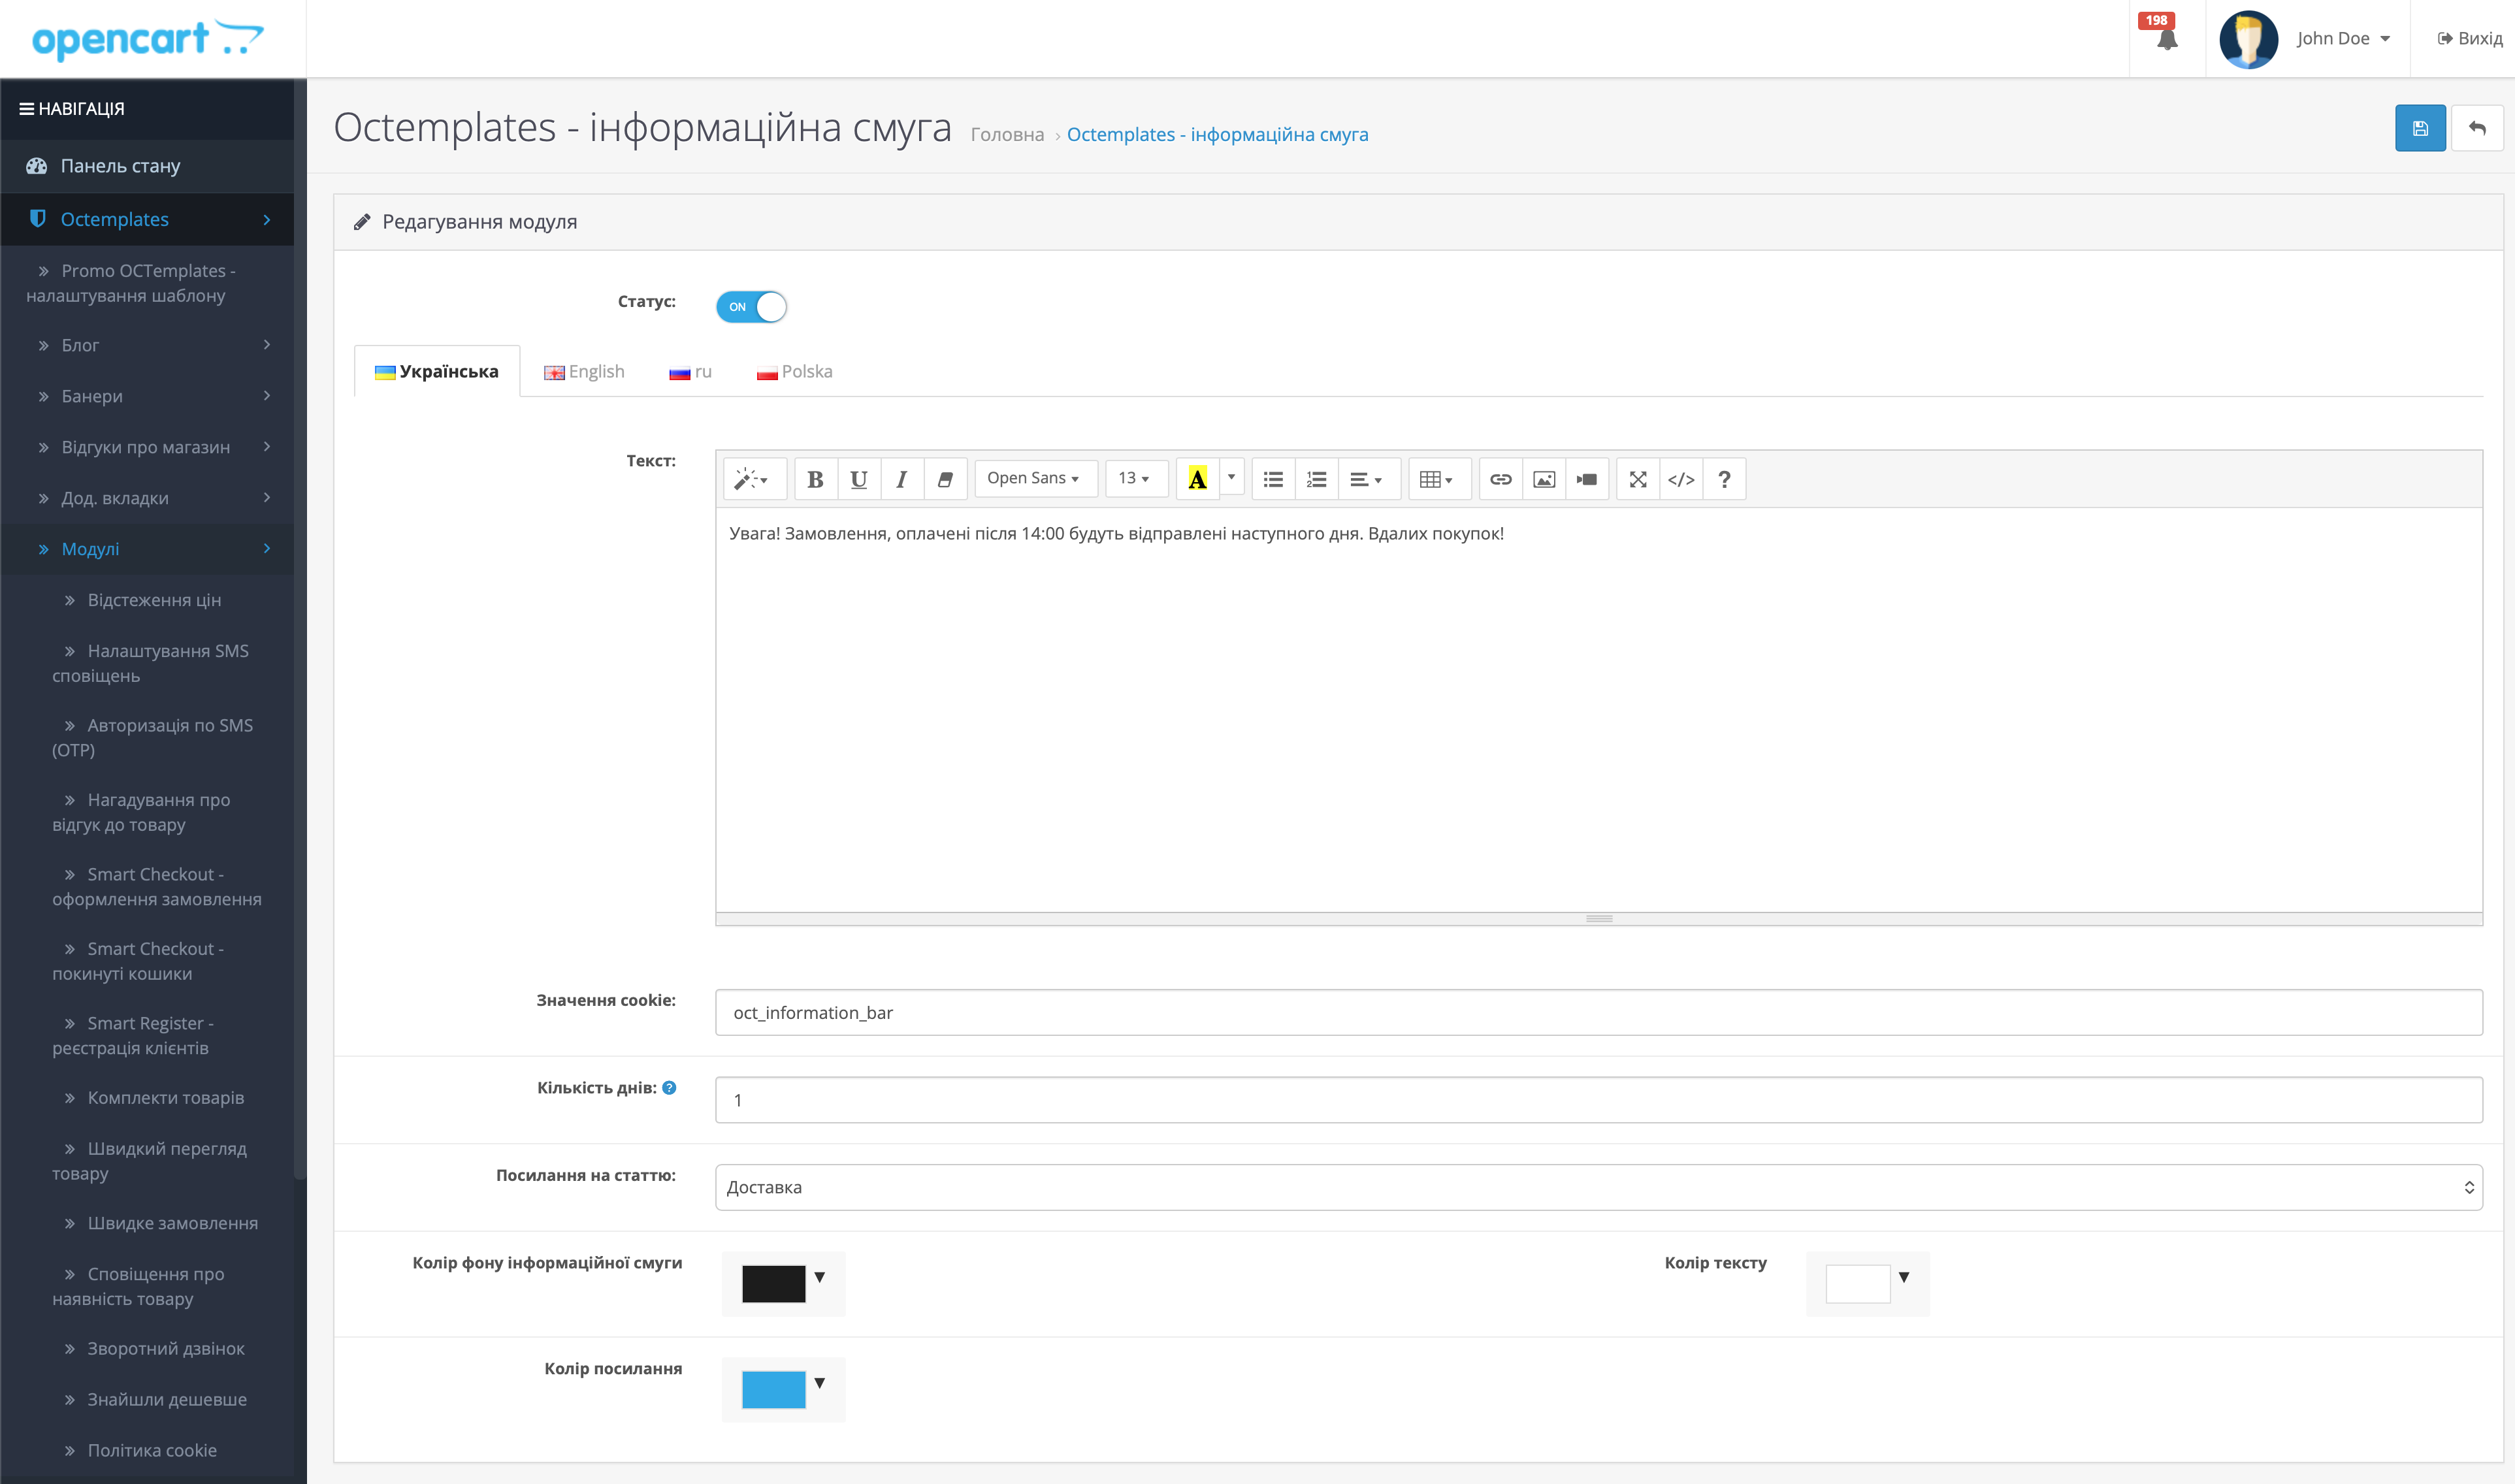
Task: Click the fullscreen editor icon
Action: 1637,479
